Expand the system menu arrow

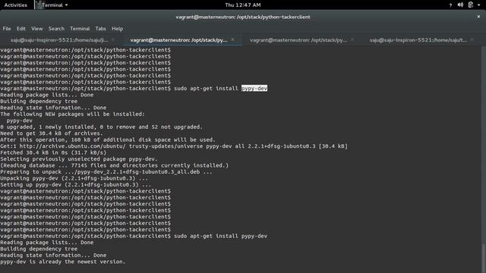[x=479, y=5]
